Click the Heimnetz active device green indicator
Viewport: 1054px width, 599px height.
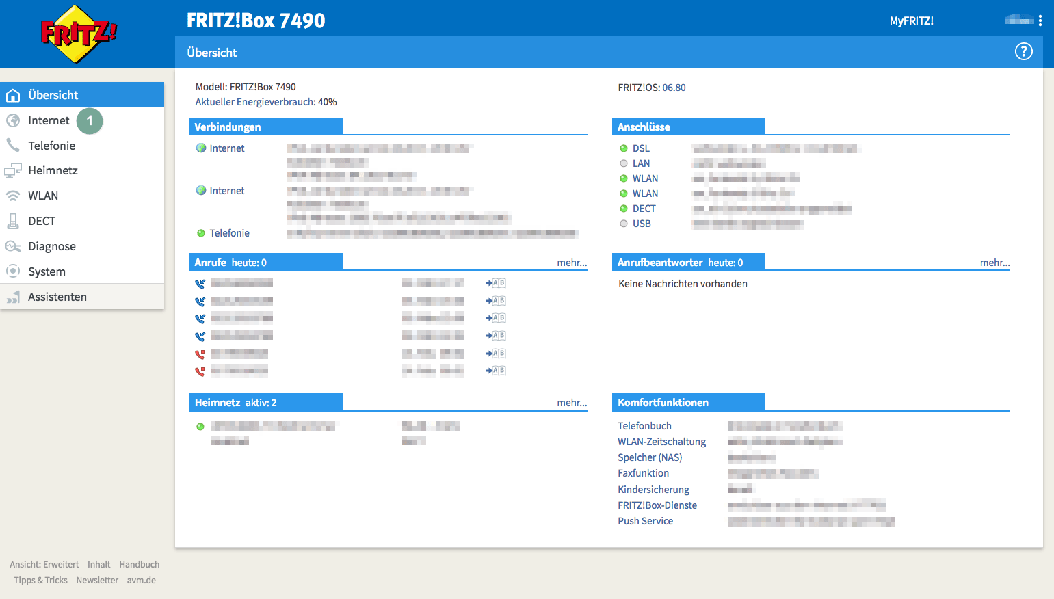(200, 427)
